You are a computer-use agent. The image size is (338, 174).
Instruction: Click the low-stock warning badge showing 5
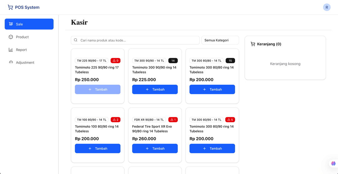230,120
